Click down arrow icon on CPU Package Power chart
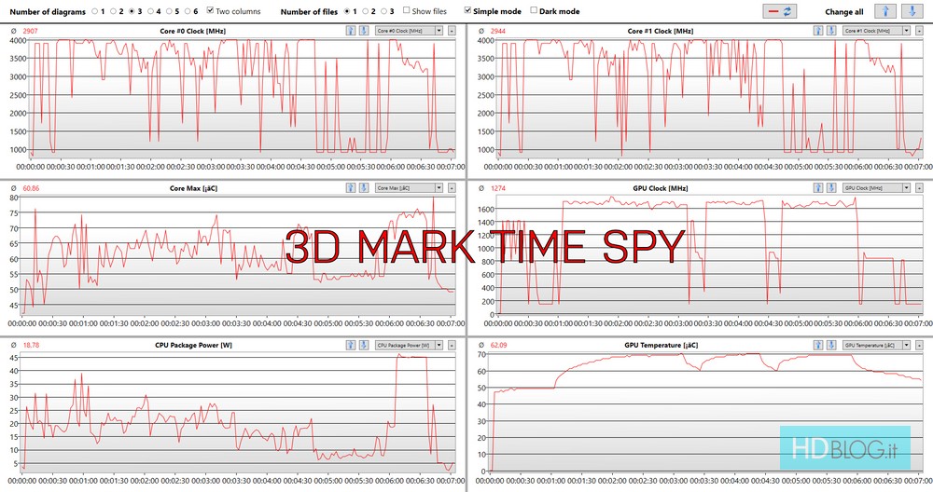 coord(364,345)
